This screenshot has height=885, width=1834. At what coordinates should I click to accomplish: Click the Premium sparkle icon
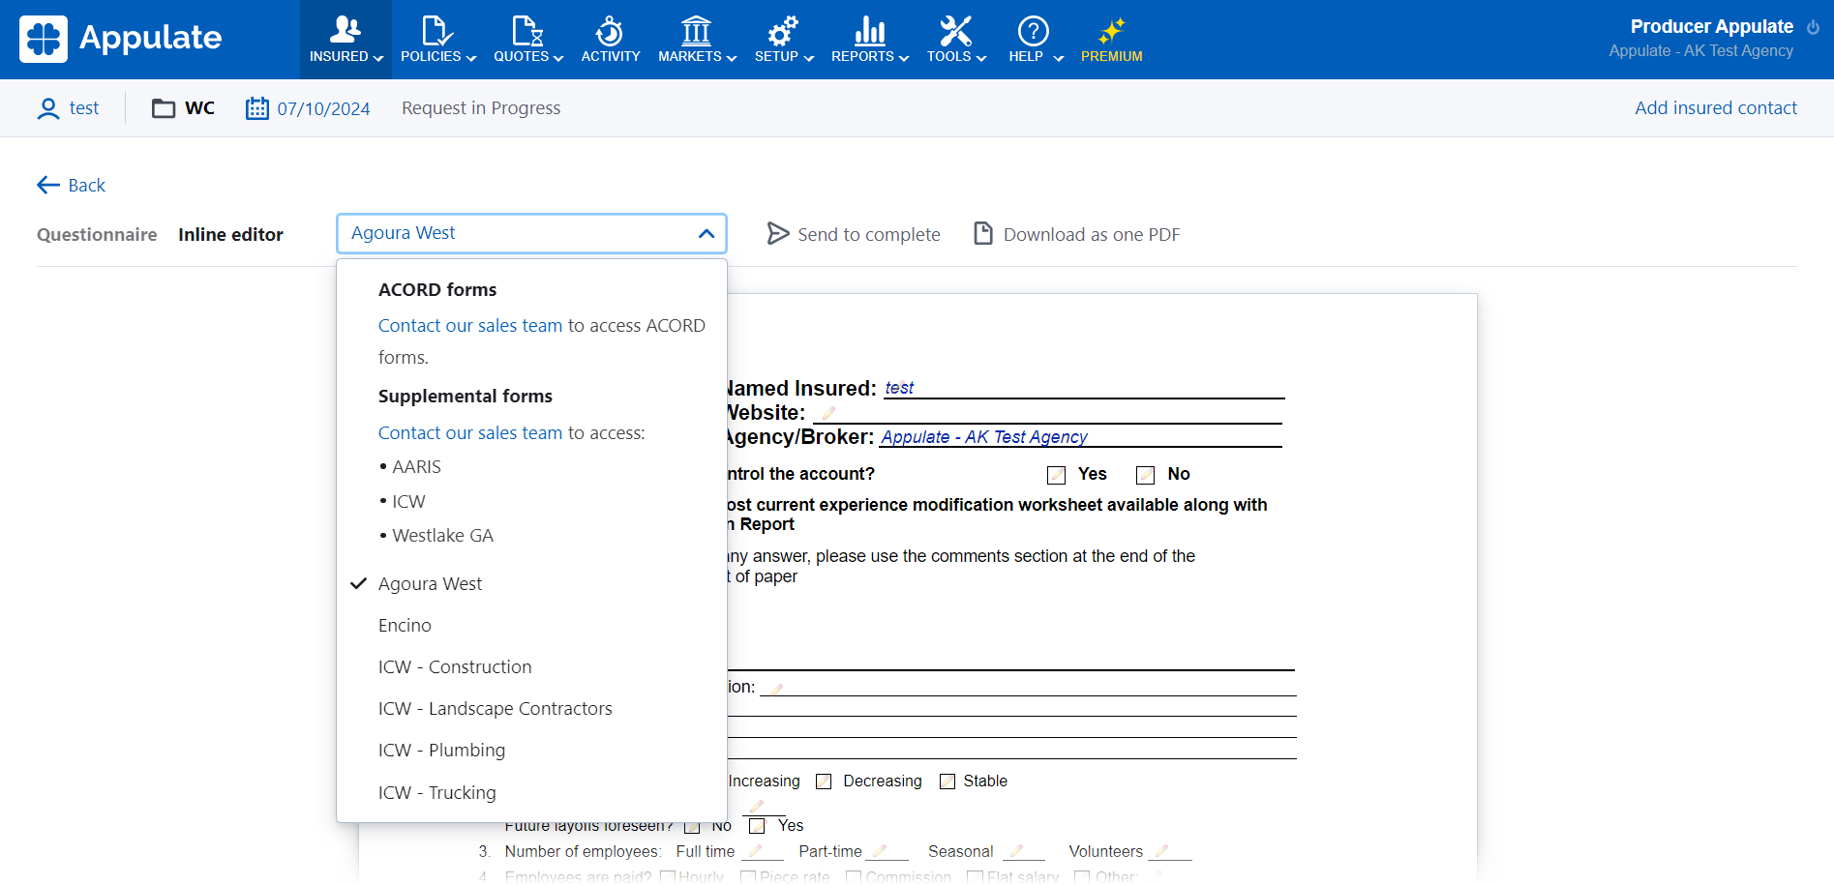pos(1111,31)
